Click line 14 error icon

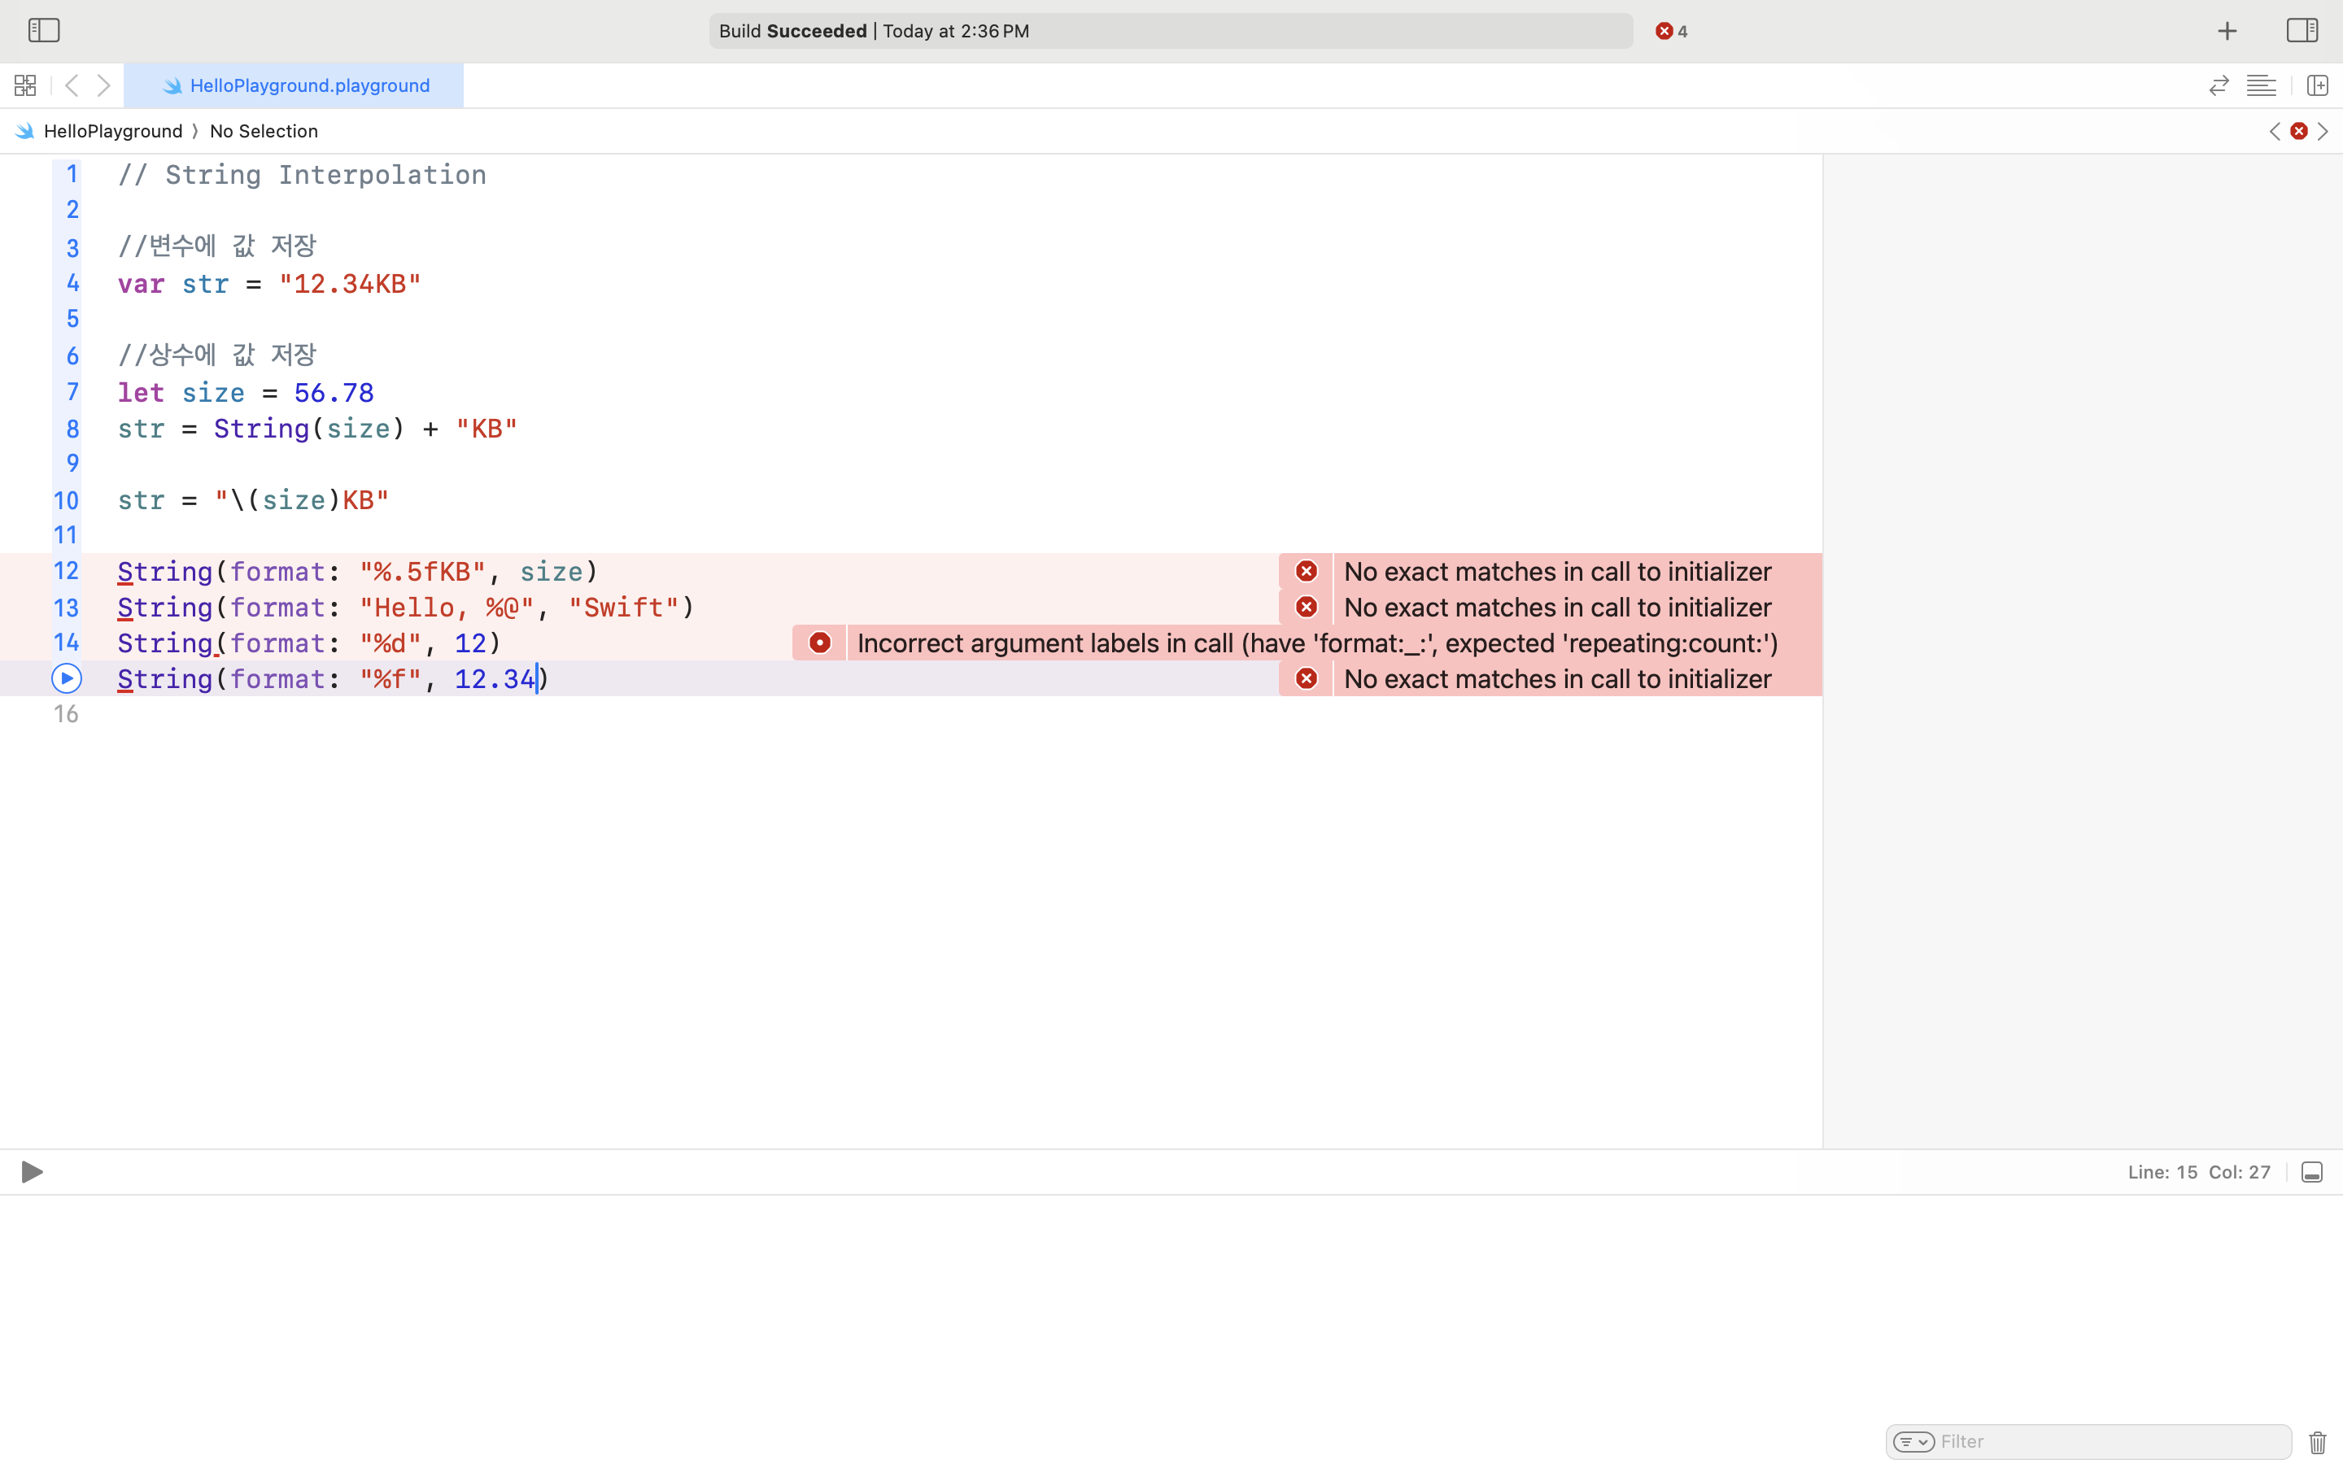(x=819, y=643)
